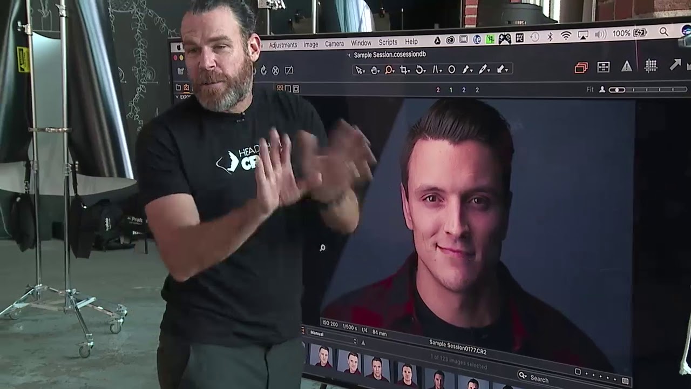
Task: Select the third filmstrip thumbnail
Action: coord(377,368)
